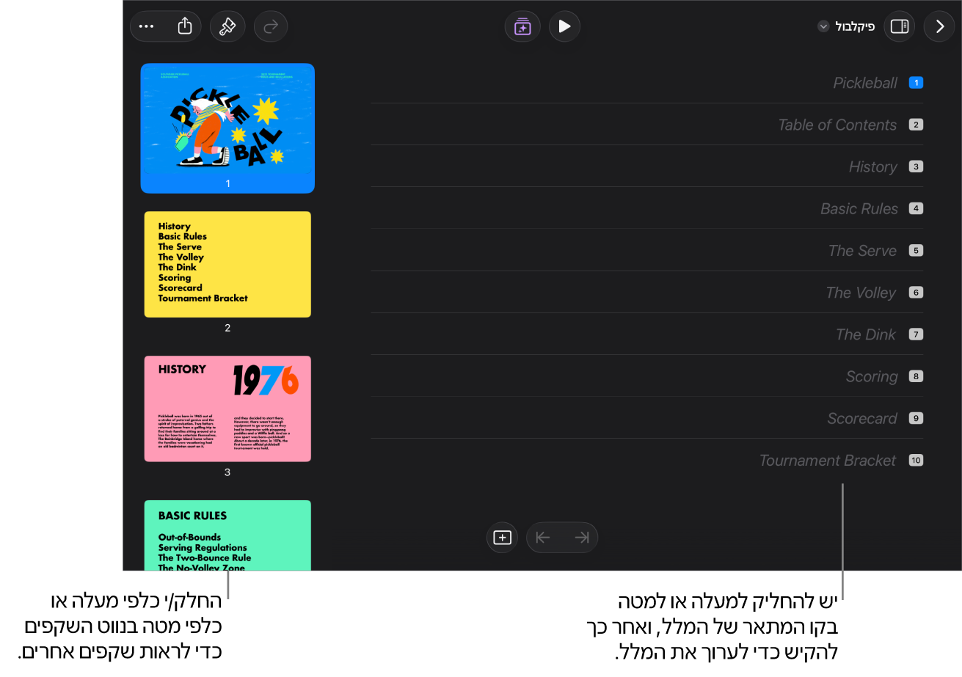The height and width of the screenshot is (677, 962).
Task: Open the add animation stack icon
Action: [522, 26]
